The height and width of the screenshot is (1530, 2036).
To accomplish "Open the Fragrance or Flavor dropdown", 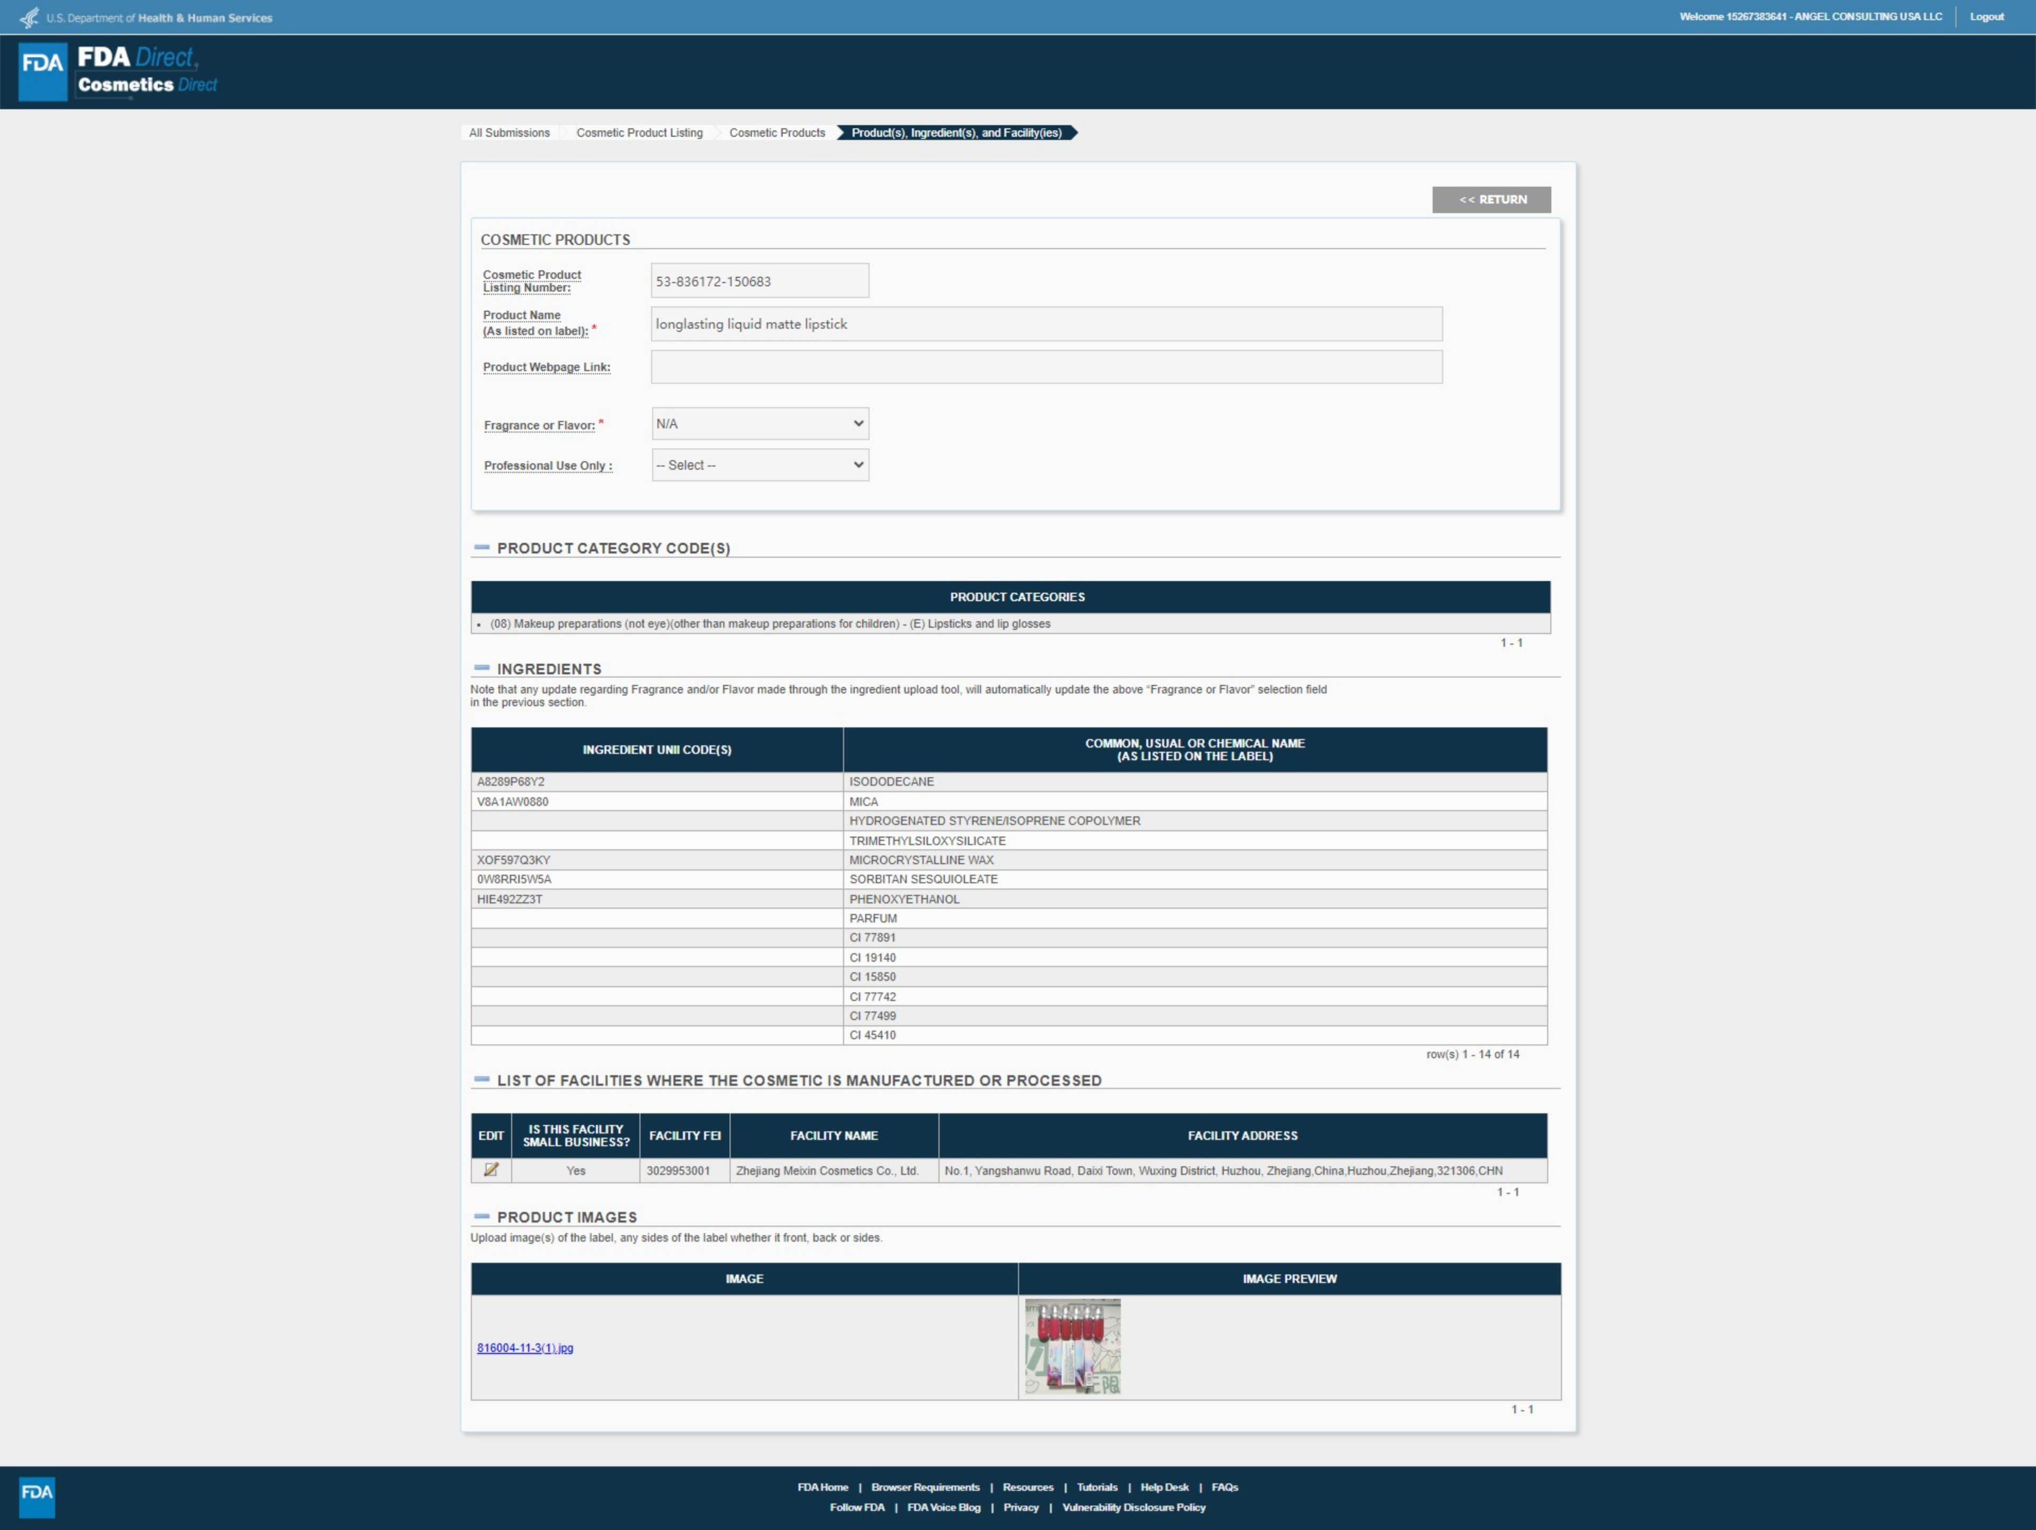I will [x=759, y=424].
